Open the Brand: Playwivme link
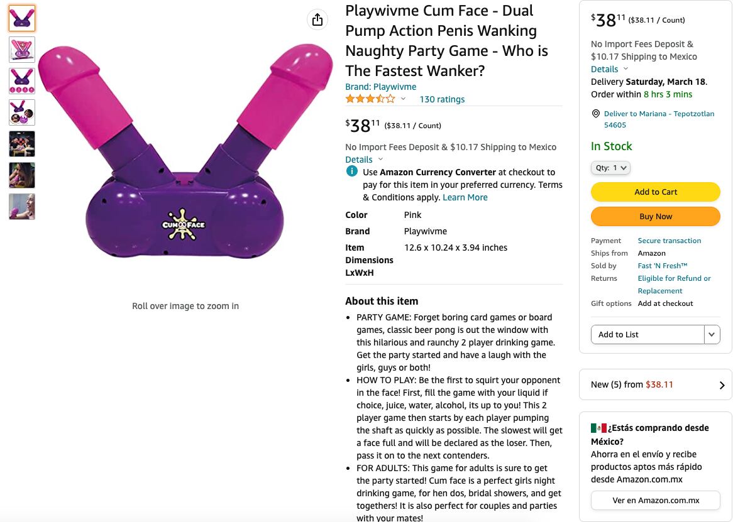 pyautogui.click(x=380, y=87)
